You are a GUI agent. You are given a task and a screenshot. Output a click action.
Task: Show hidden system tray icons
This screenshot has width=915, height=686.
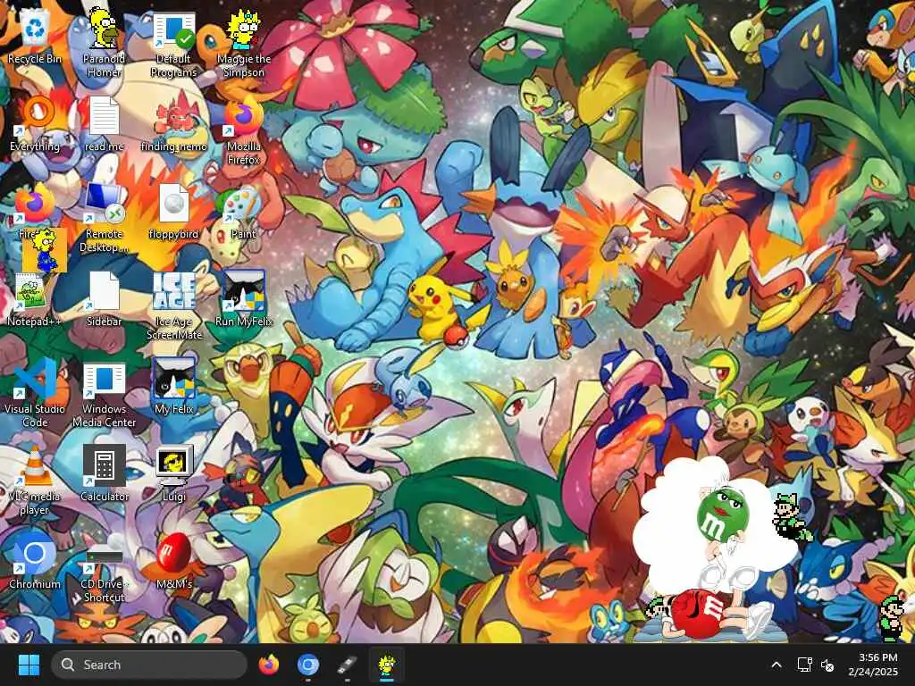tap(776, 665)
